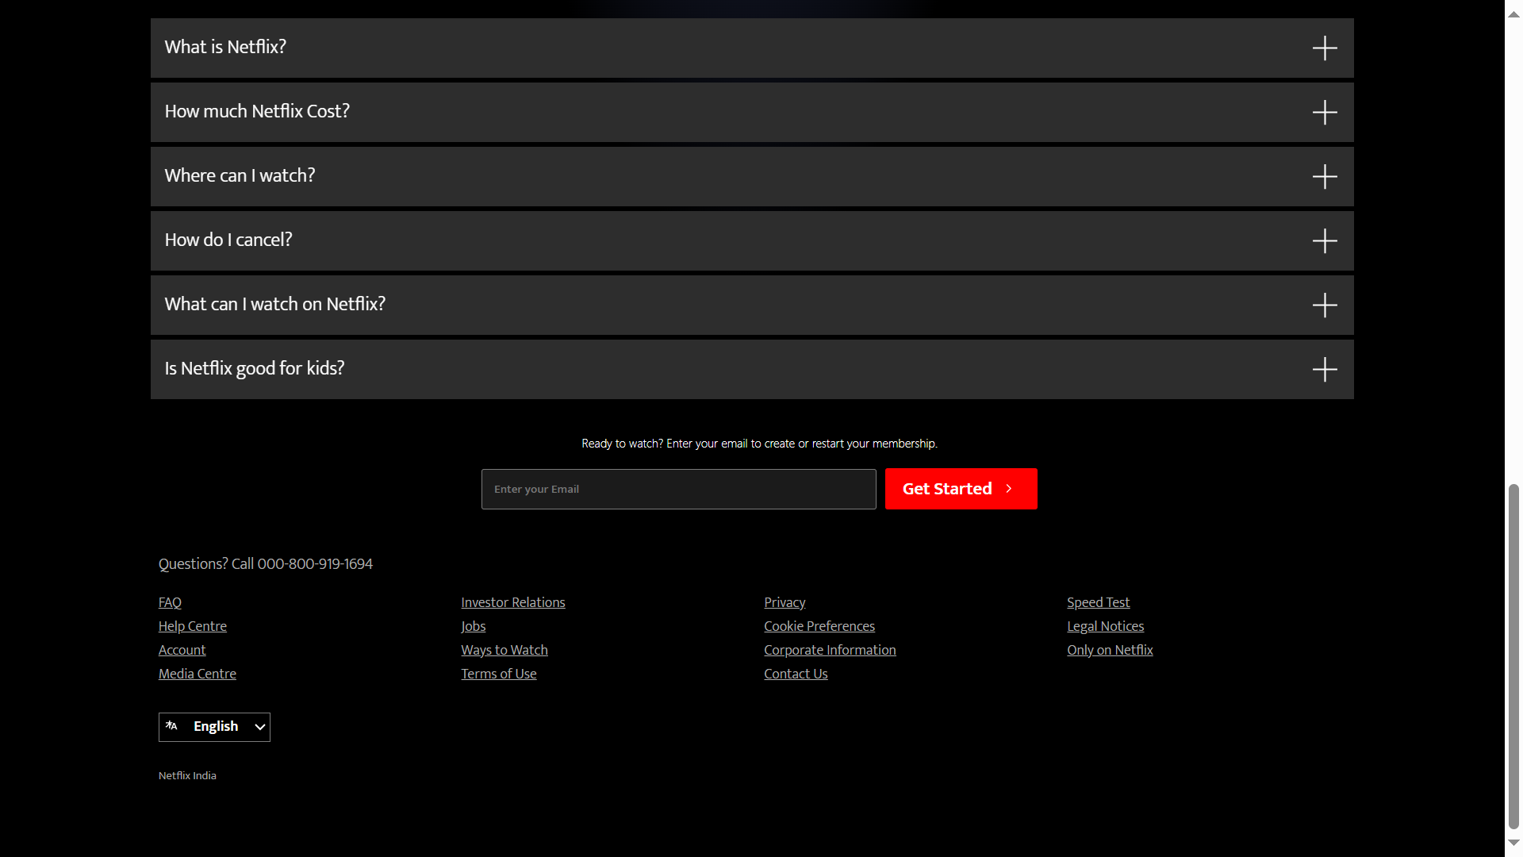The width and height of the screenshot is (1523, 857).
Task: Go to Help Centre link
Action: (192, 626)
